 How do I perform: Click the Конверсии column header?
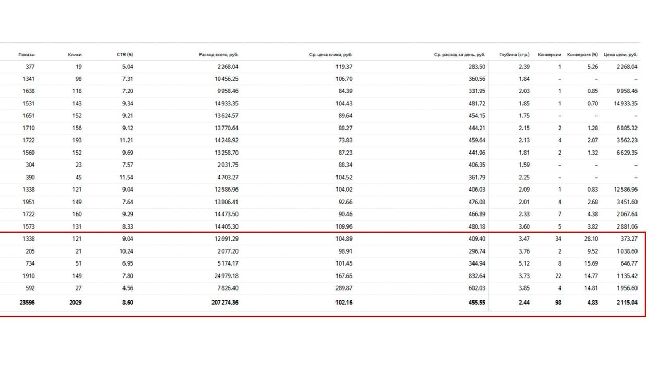[x=550, y=55]
